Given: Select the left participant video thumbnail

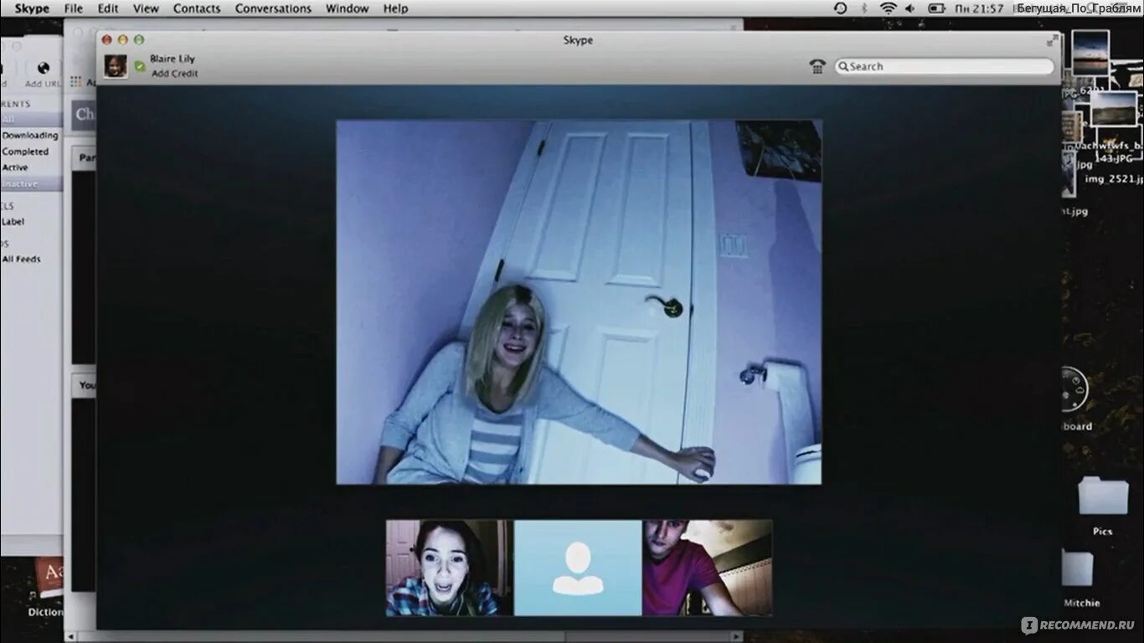Looking at the screenshot, I should pyautogui.click(x=449, y=568).
